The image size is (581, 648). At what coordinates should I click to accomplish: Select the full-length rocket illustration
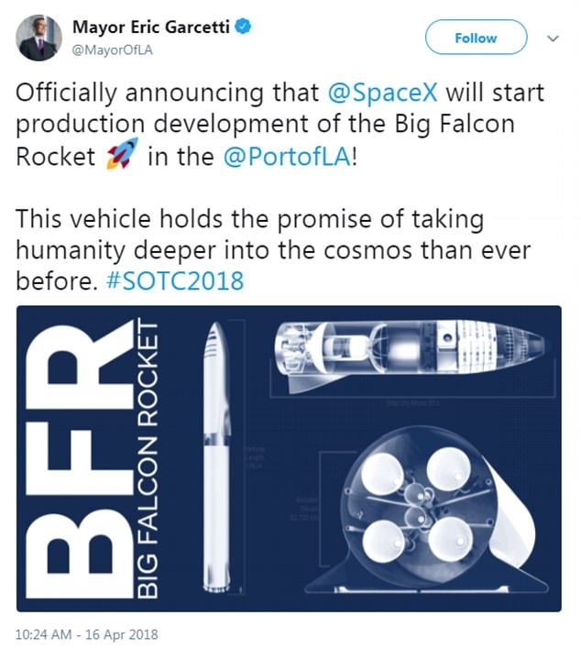click(216, 456)
